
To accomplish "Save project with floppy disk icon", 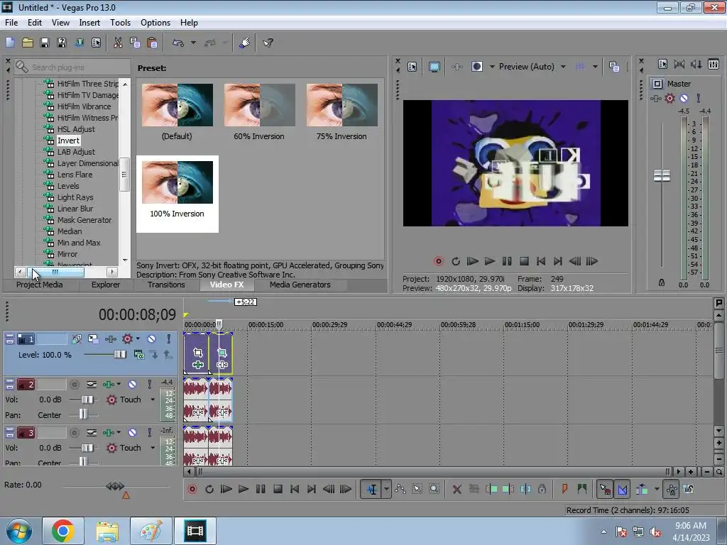I will pos(45,43).
